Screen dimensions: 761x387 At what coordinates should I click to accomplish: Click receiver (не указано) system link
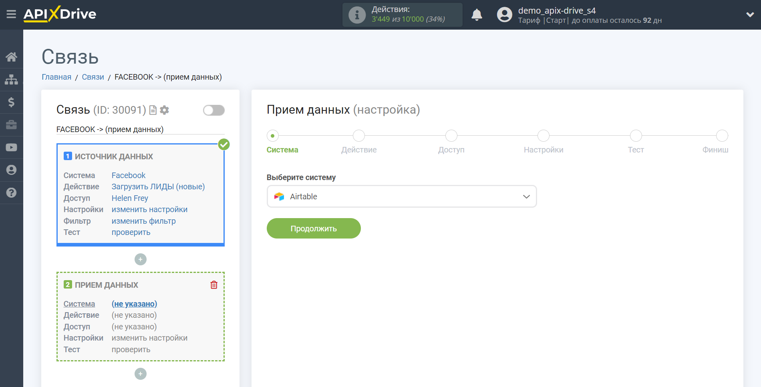click(134, 304)
